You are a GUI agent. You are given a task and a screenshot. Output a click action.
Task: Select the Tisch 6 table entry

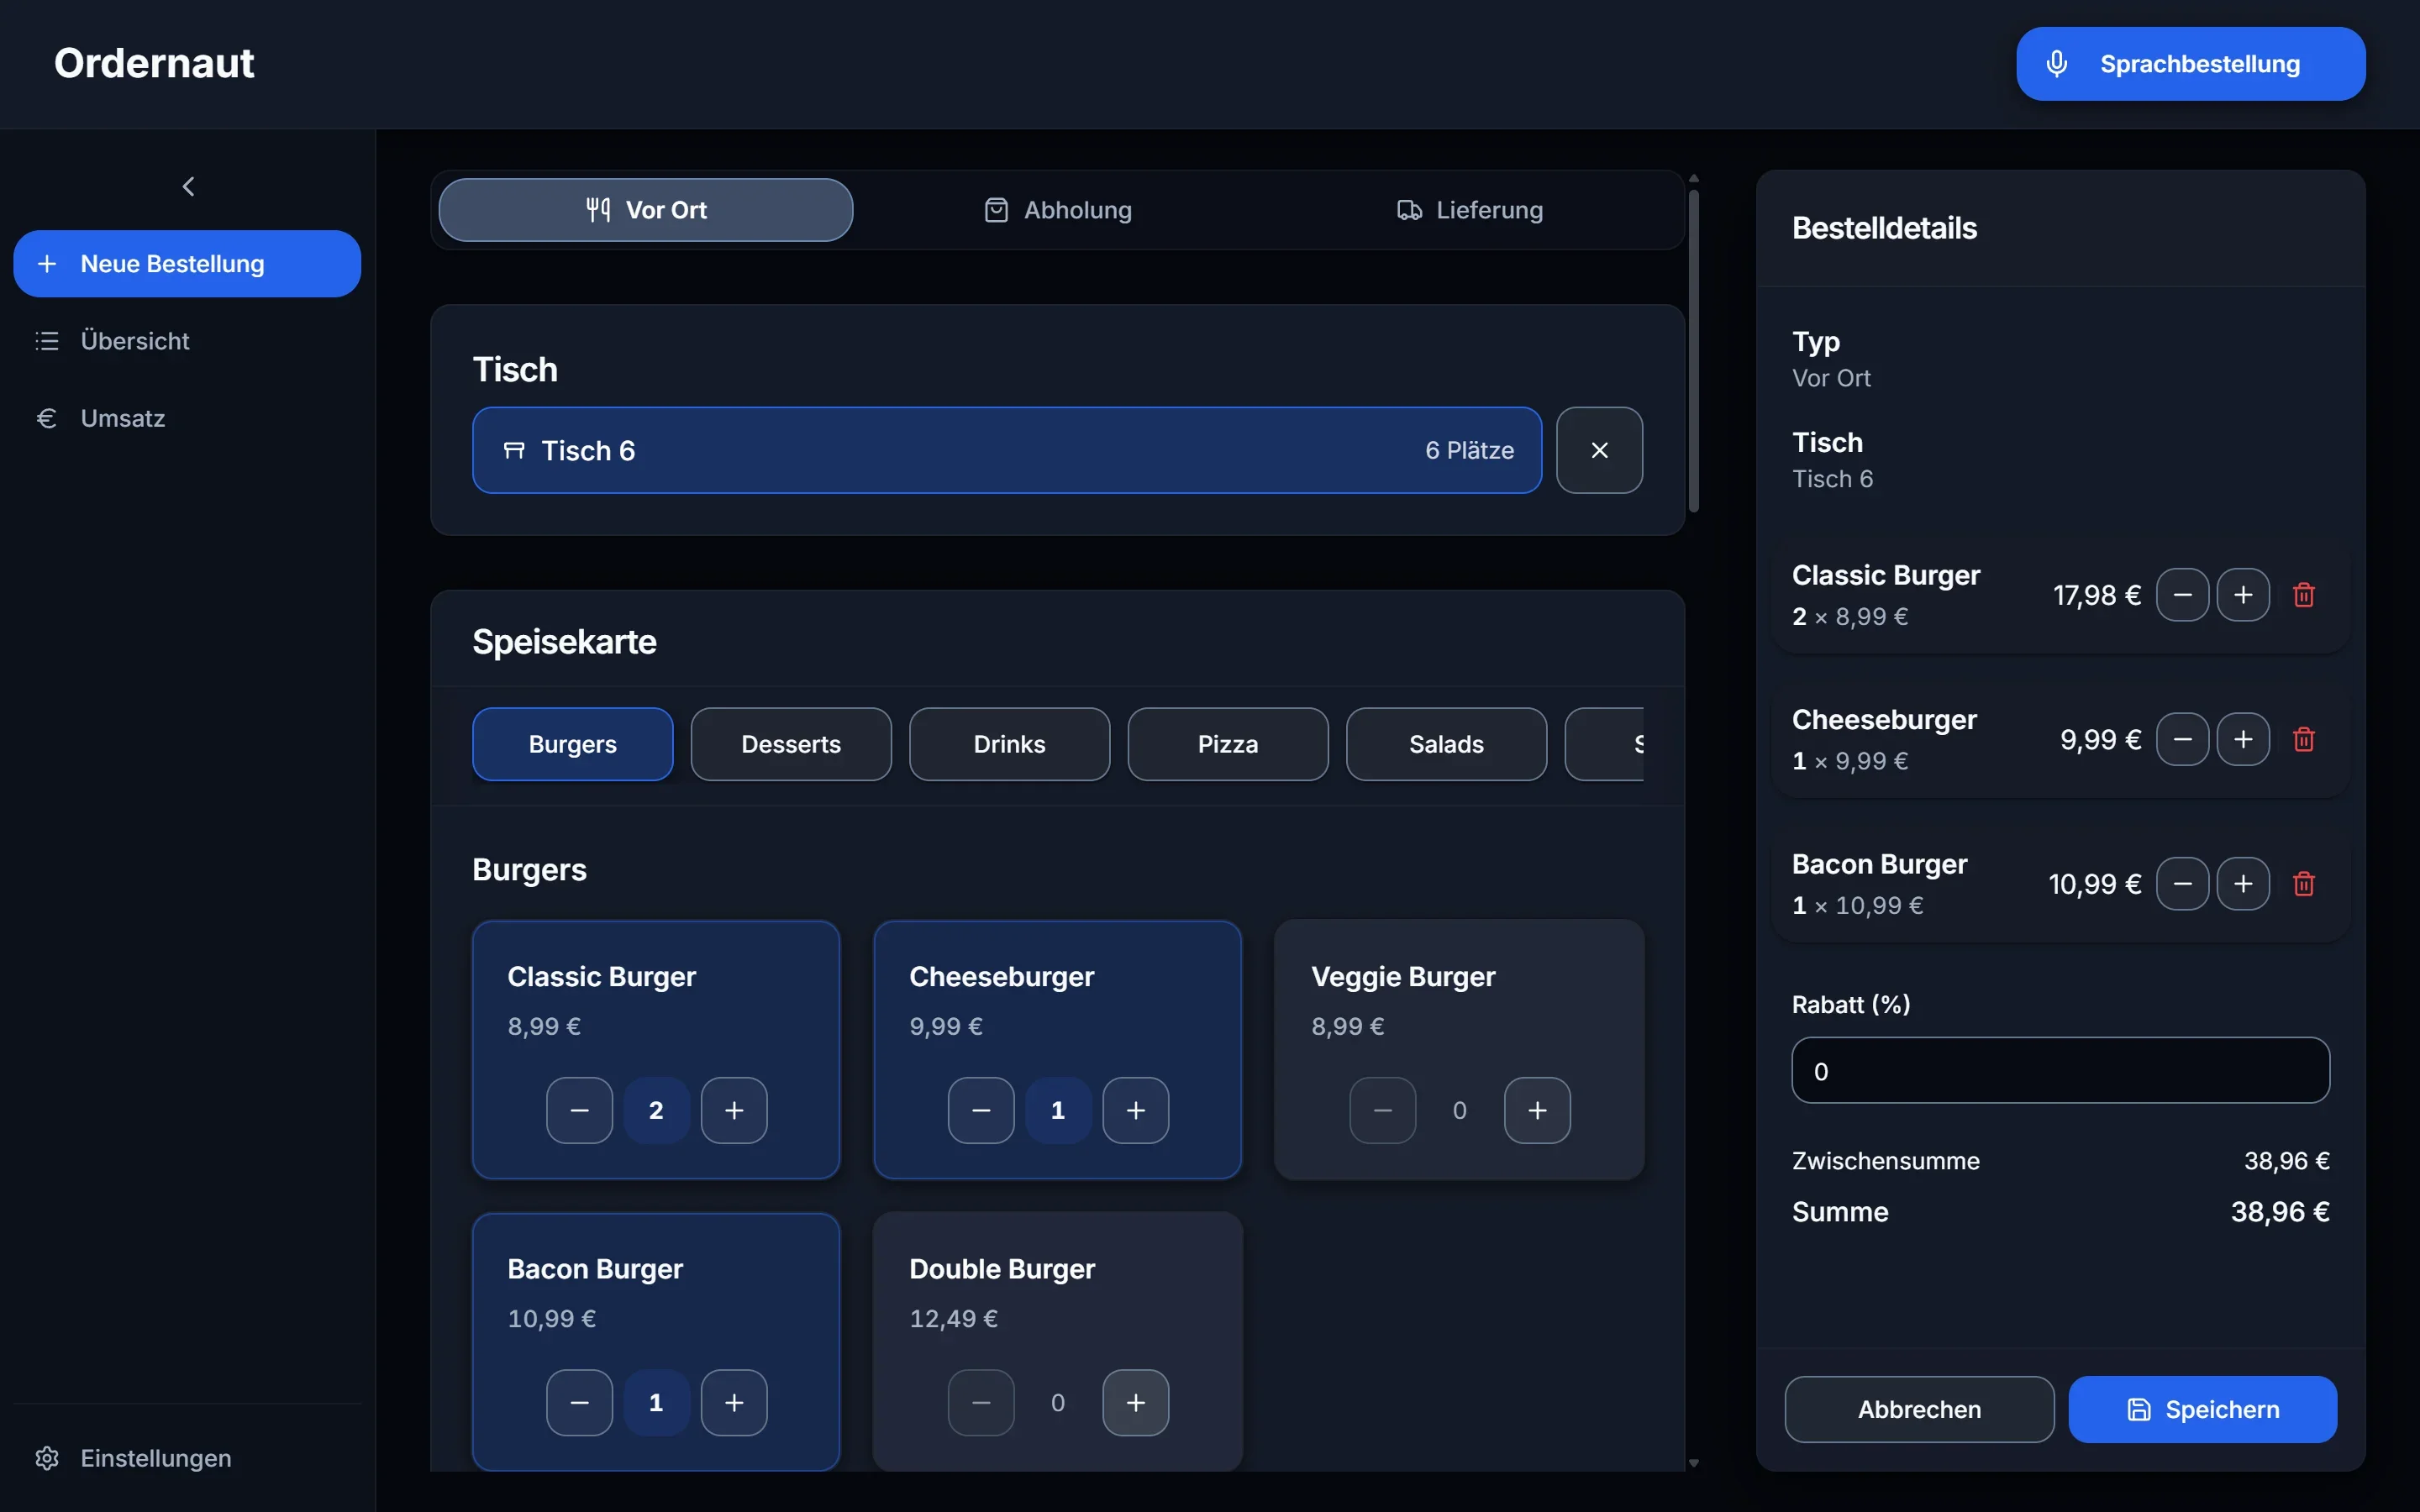tap(1007, 450)
